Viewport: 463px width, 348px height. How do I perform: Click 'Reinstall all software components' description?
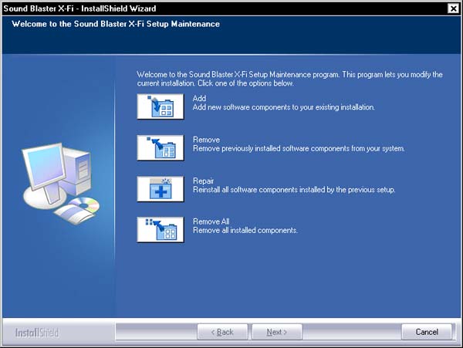(293, 190)
